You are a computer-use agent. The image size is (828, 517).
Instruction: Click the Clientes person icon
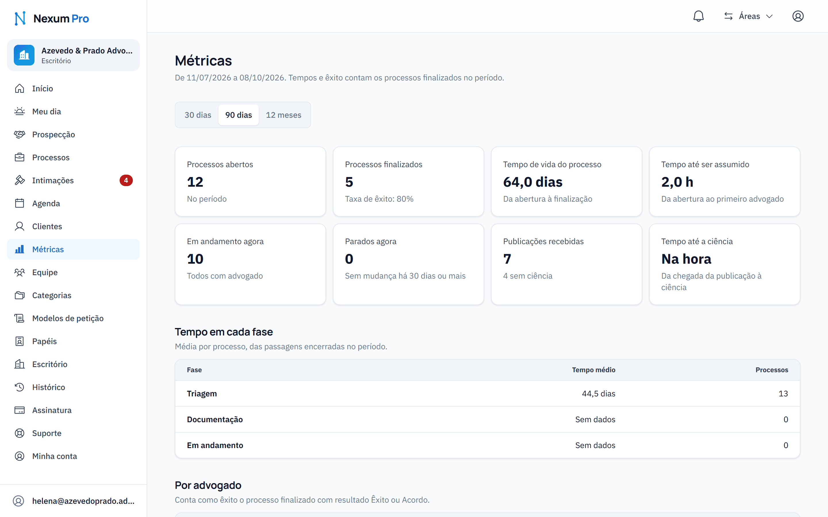pyautogui.click(x=20, y=226)
